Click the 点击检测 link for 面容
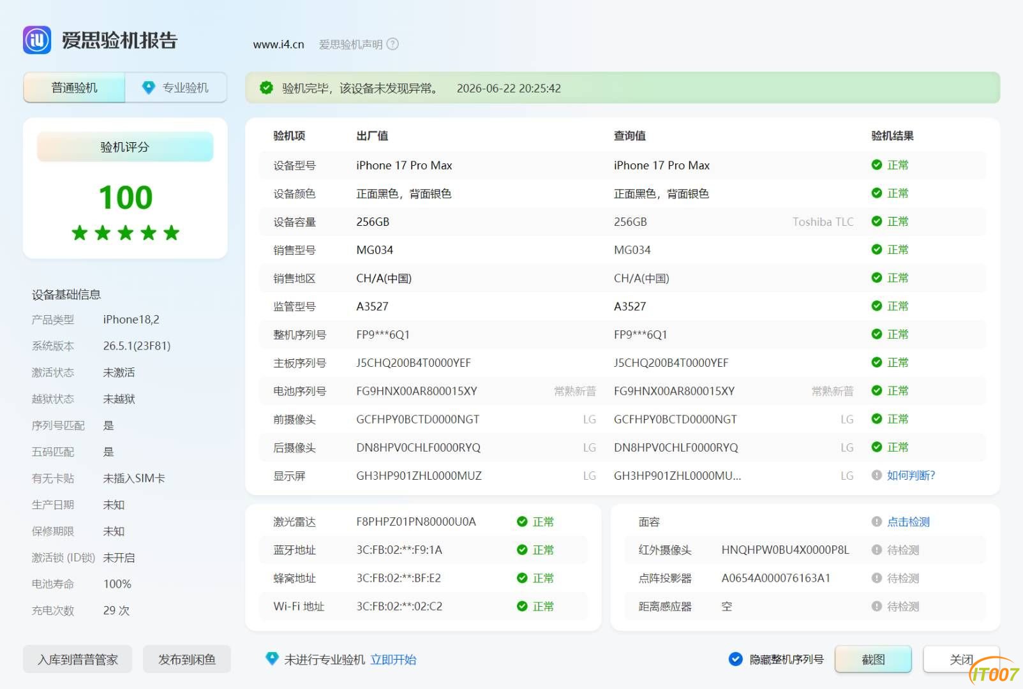The height and width of the screenshot is (689, 1023). (908, 522)
